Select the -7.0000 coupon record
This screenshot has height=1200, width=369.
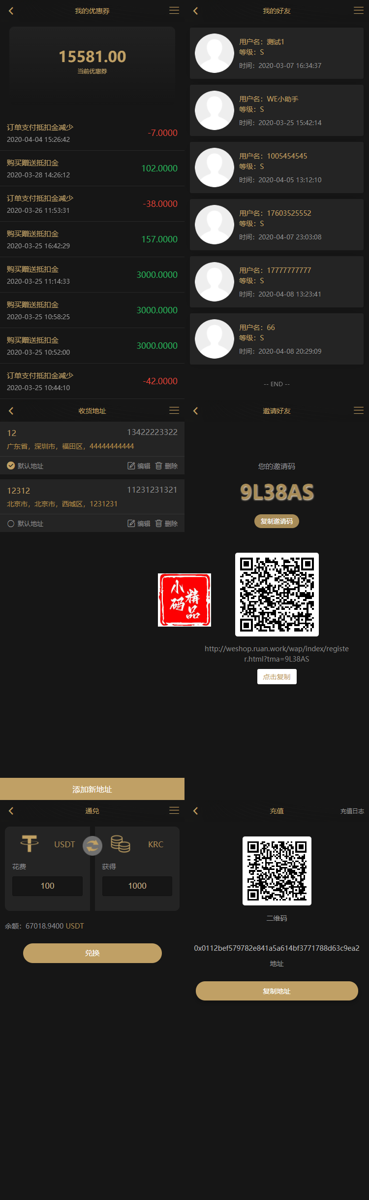92,133
